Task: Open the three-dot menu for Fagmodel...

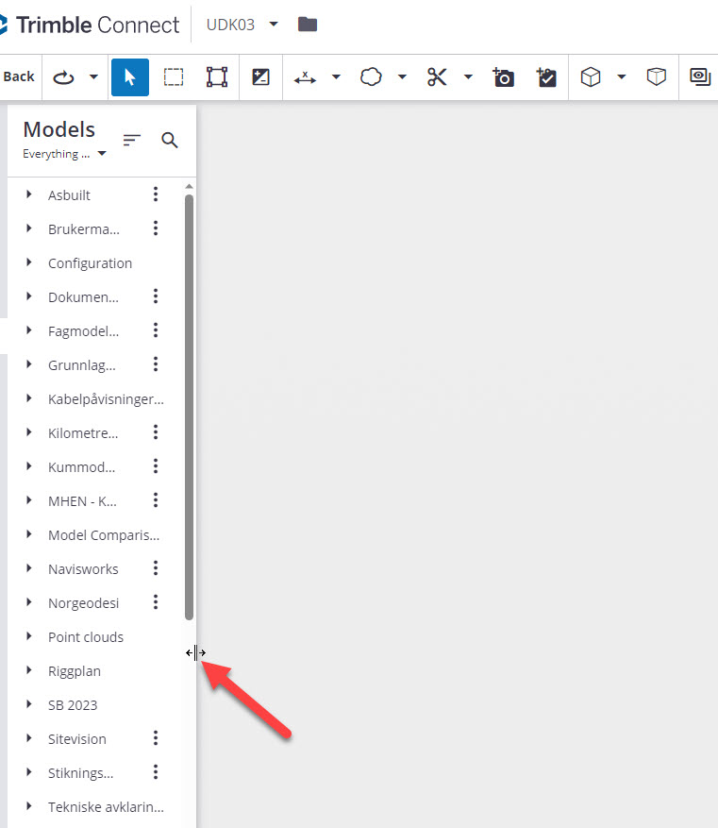Action: (155, 330)
